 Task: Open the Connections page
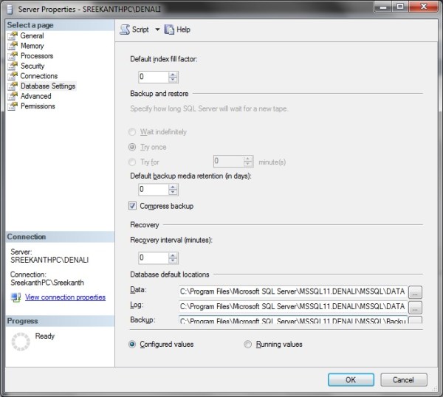[x=38, y=76]
